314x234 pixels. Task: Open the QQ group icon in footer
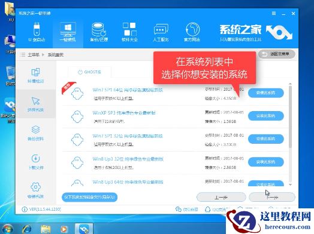(208, 210)
